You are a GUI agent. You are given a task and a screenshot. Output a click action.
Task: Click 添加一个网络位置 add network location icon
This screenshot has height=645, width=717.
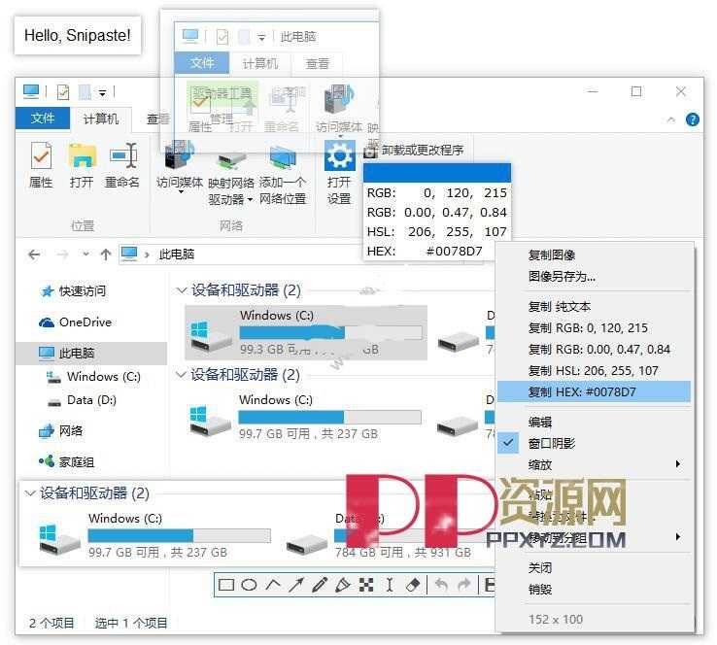(x=283, y=158)
